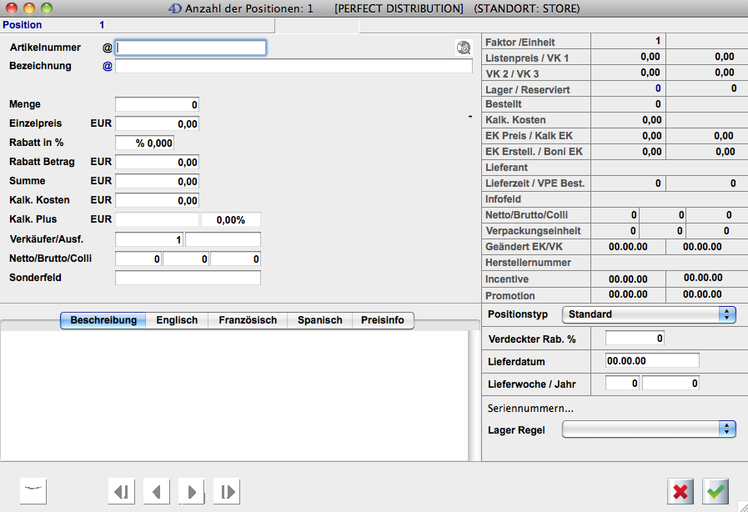
Task: Click the Position 1 header tab
Action: pos(54,25)
